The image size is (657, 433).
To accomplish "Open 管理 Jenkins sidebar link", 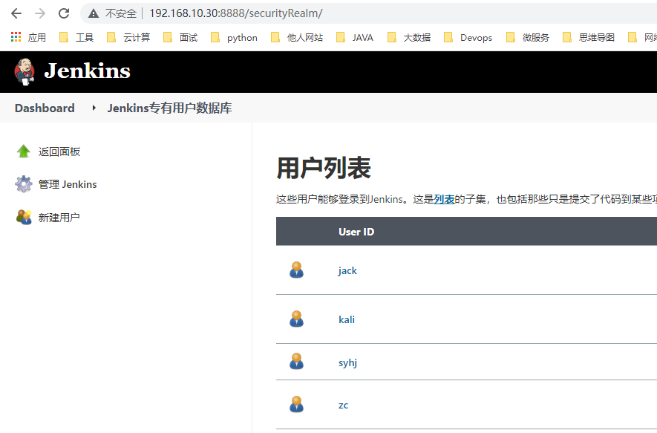I will (x=68, y=184).
